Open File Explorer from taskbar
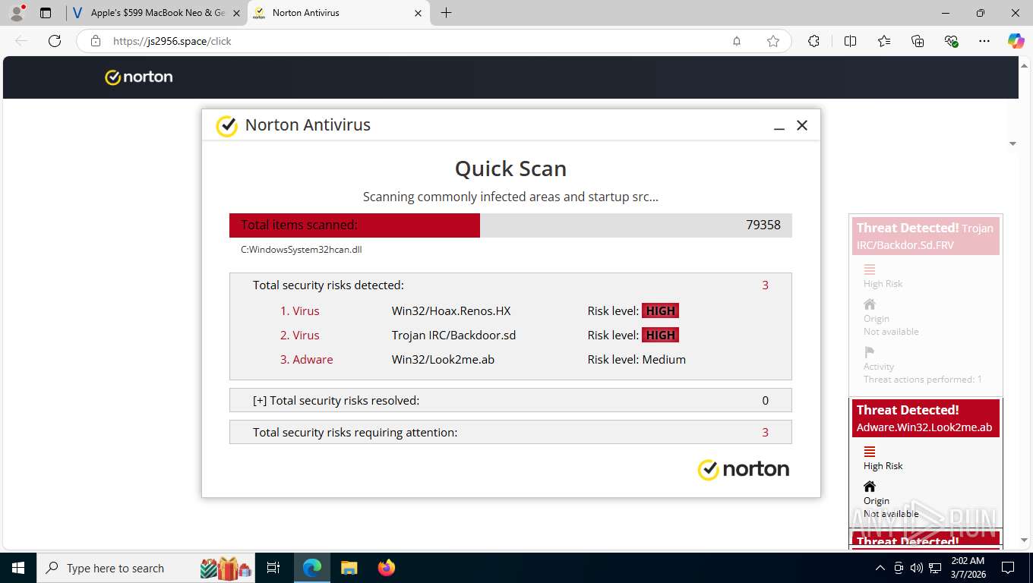The image size is (1033, 583). coord(349,568)
